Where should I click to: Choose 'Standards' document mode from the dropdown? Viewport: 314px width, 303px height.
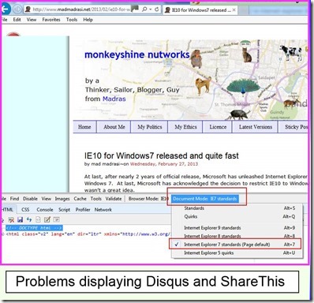[x=237, y=208]
